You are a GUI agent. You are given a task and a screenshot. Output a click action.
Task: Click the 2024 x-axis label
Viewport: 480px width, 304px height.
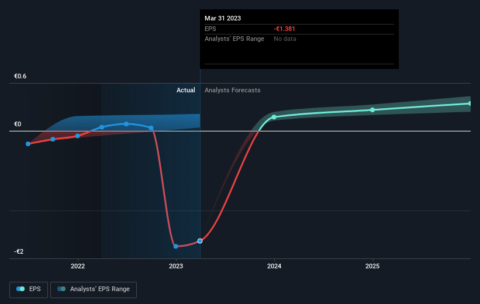point(274,266)
